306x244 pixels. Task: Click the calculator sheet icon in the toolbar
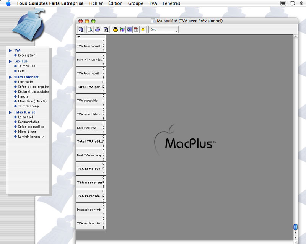point(106,29)
